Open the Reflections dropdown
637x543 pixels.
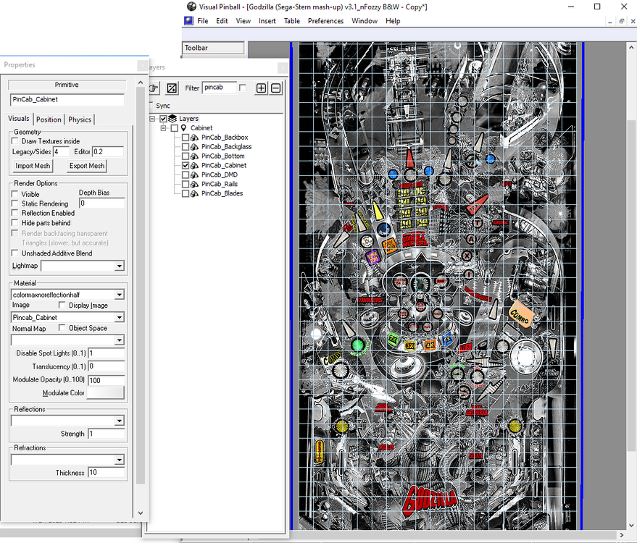[x=119, y=421]
